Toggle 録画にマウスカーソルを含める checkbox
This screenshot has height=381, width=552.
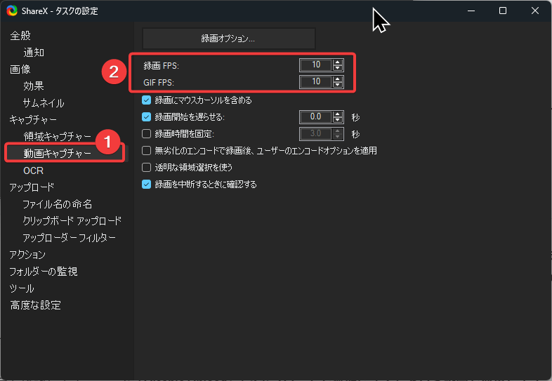click(147, 100)
